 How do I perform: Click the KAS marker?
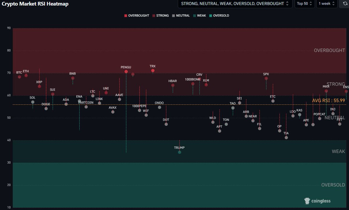(300, 115)
